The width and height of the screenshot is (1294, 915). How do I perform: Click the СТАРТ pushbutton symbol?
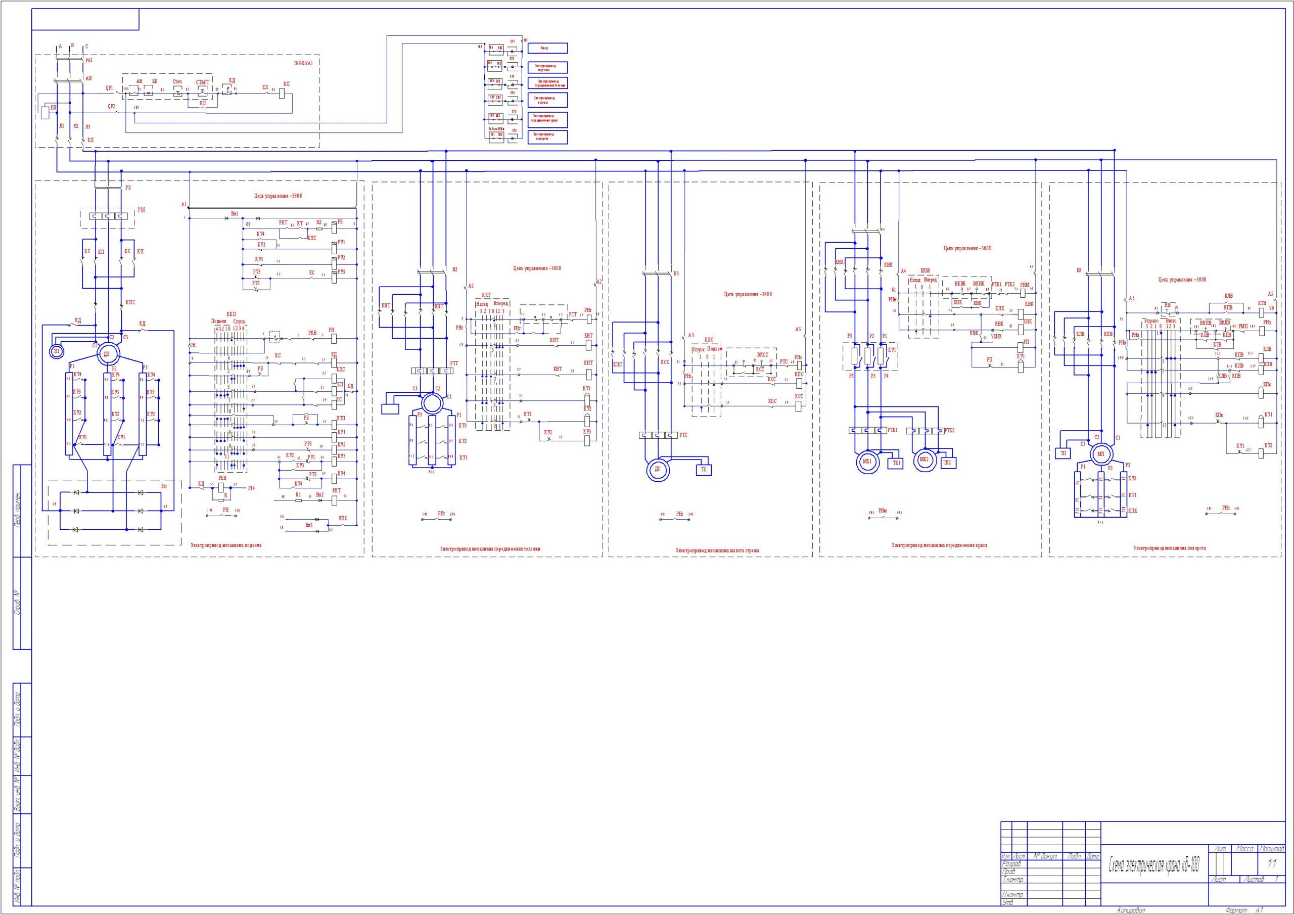coord(203,91)
